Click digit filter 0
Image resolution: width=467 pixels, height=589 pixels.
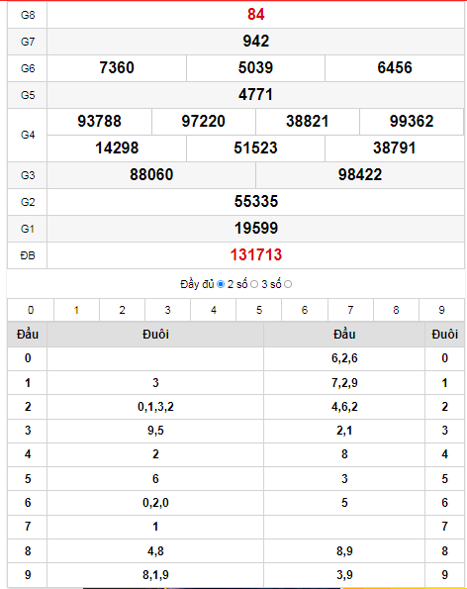(x=31, y=310)
